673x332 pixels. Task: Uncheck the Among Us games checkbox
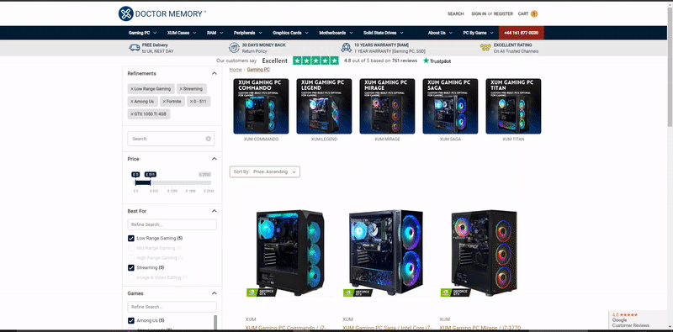131,320
